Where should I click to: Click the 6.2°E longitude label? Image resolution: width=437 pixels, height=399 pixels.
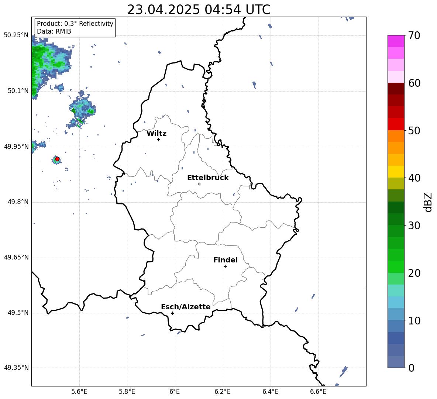[223, 392]
